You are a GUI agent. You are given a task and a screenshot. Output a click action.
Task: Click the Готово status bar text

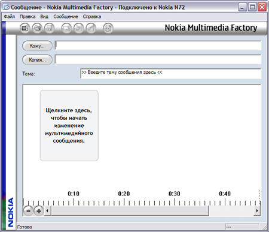pos(25,227)
